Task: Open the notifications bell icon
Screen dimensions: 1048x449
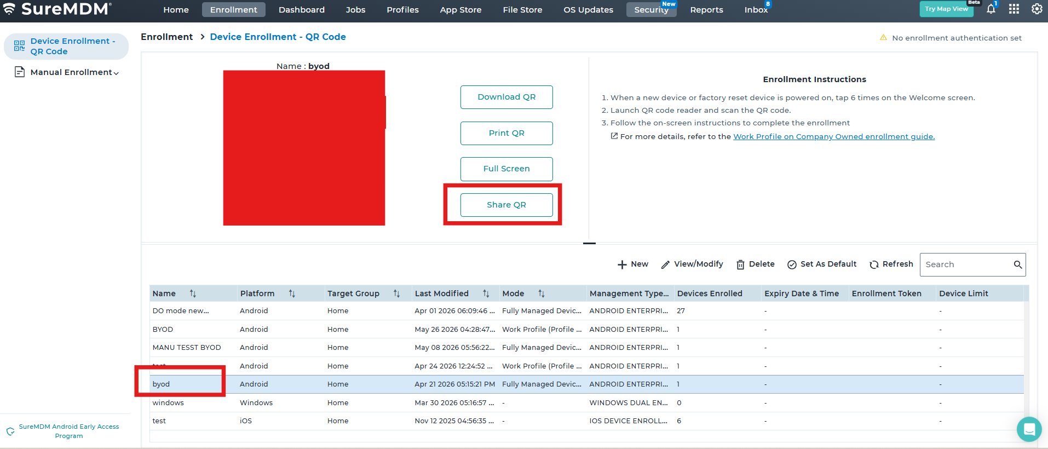Action: [991, 9]
